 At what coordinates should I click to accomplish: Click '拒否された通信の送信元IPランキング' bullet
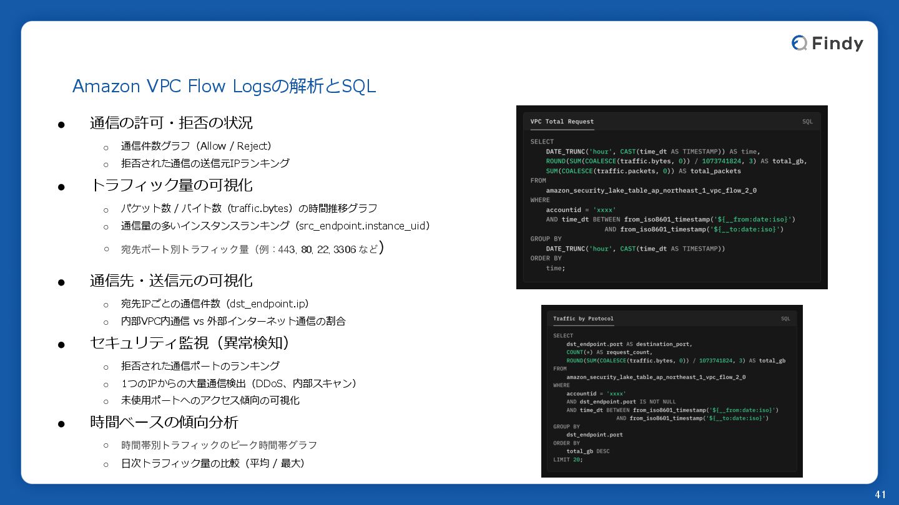[205, 163]
